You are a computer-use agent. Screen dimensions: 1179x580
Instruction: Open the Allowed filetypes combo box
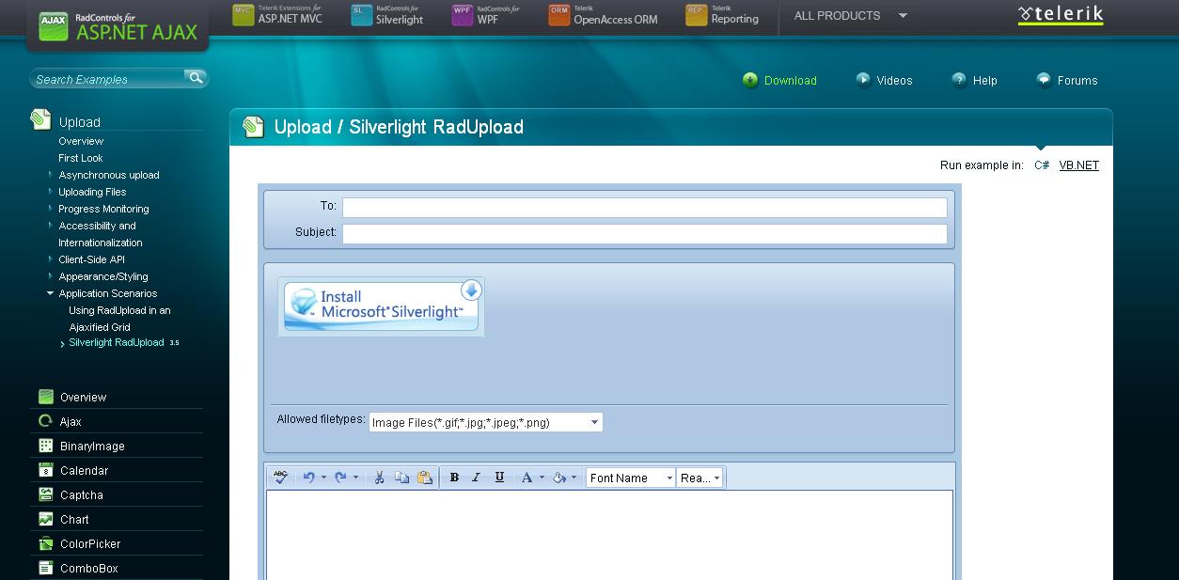click(x=486, y=422)
